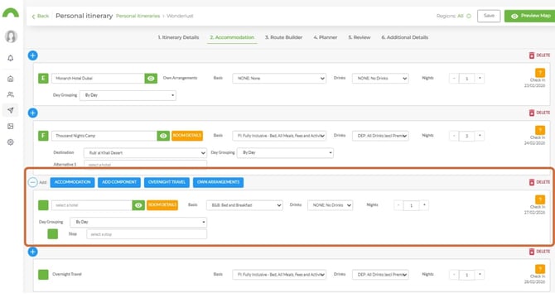Increase Nights for Monarch Hotel Dubai
The height and width of the screenshot is (298, 555).
480,78
